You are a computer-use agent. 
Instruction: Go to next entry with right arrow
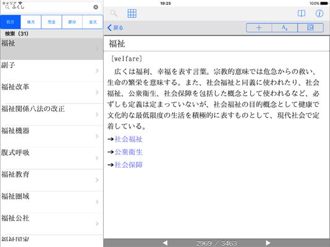(268, 243)
